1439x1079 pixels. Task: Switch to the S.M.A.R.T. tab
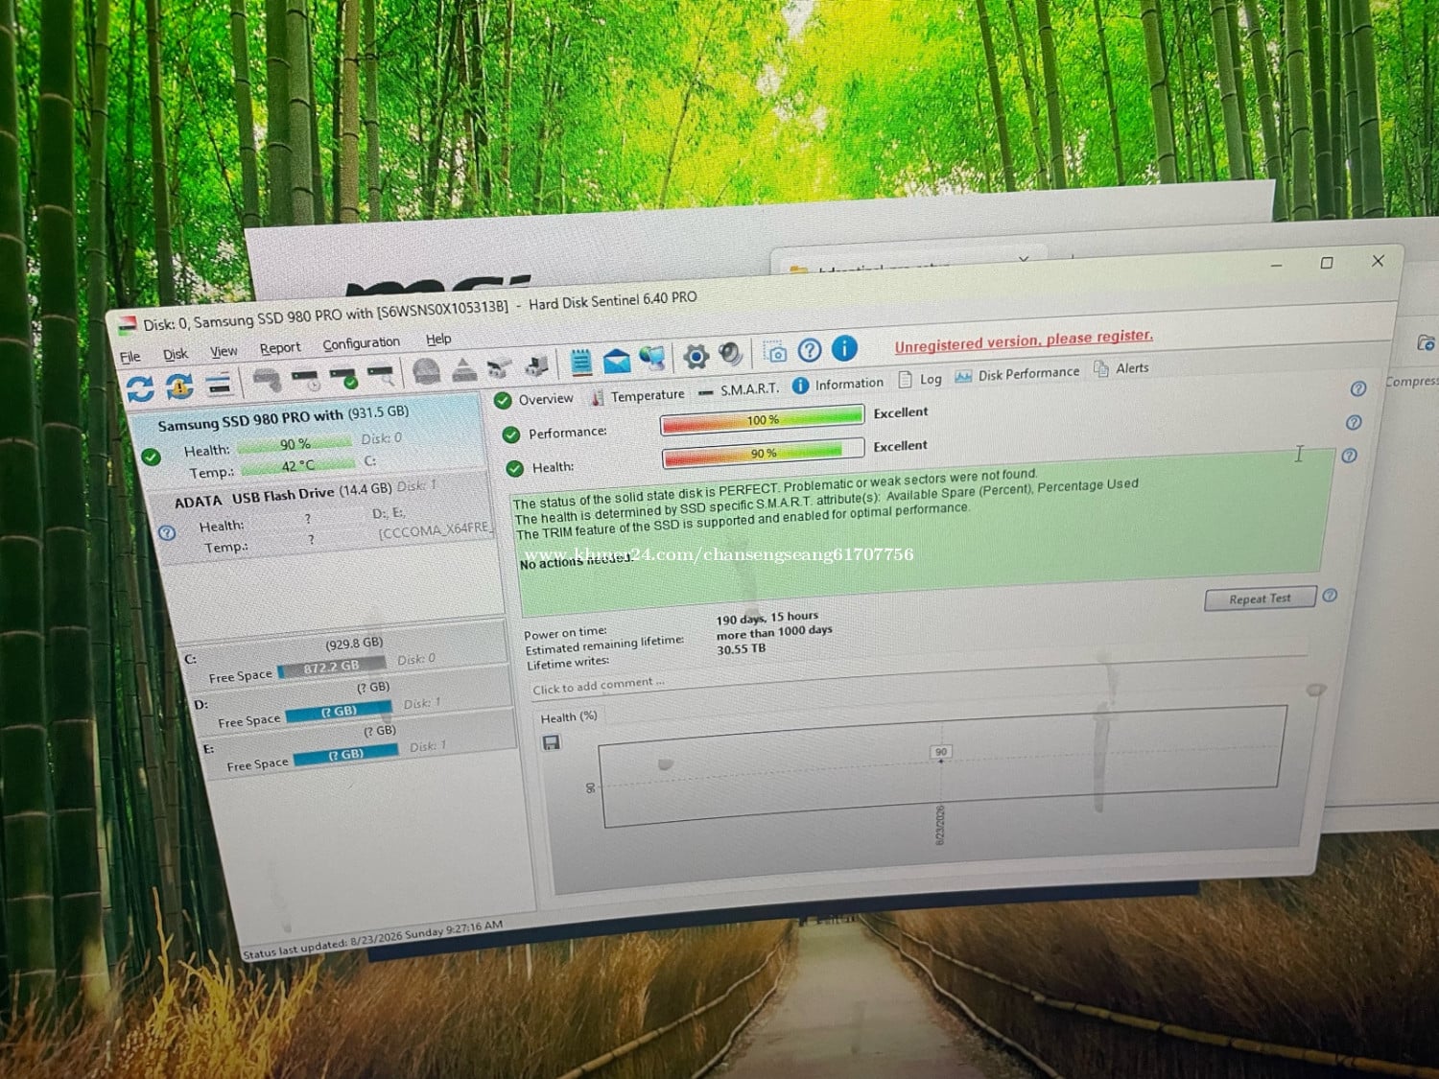pos(739,389)
